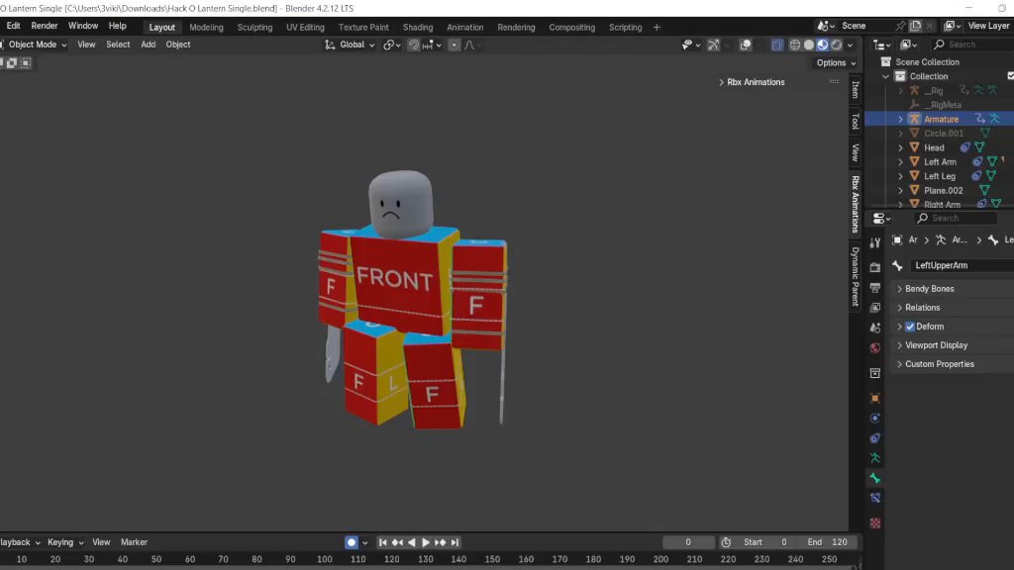Toggle viewport gizmos display
The width and height of the screenshot is (1014, 570).
713,45
